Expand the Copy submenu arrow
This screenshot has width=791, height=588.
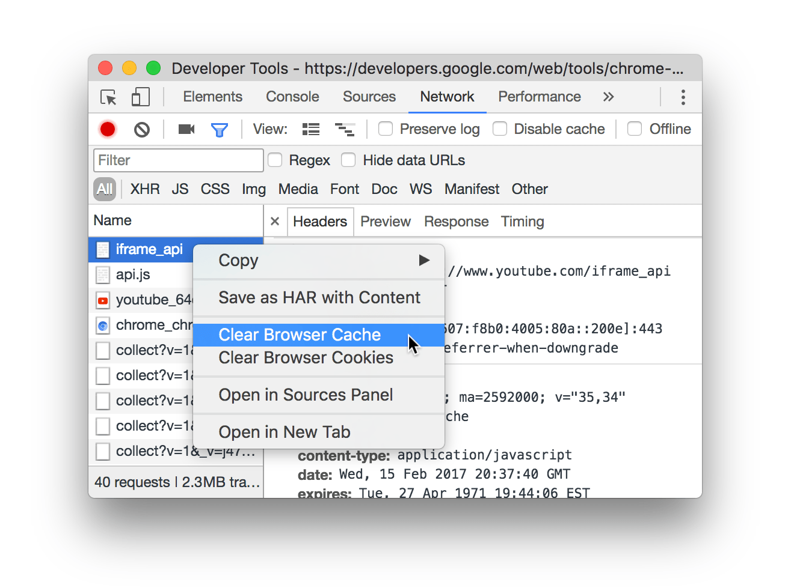coord(424,260)
